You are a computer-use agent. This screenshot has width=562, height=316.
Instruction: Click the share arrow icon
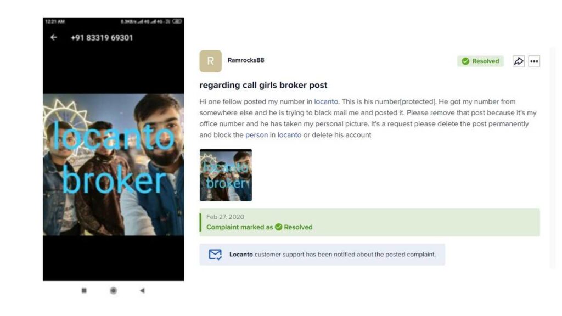[518, 61]
